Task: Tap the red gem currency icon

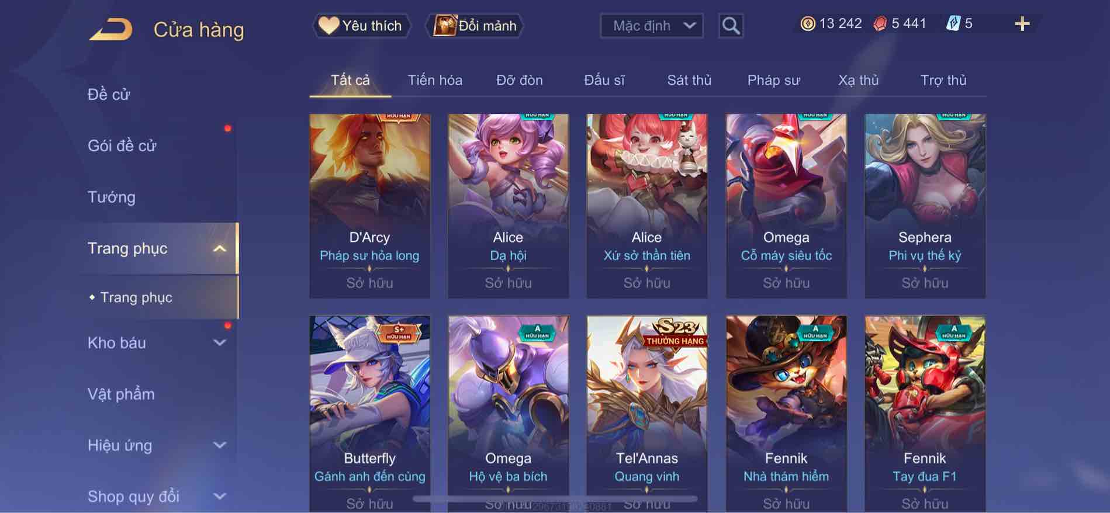Action: click(x=880, y=24)
